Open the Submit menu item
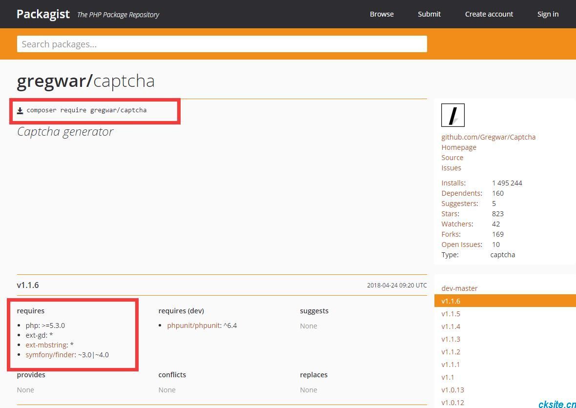The height and width of the screenshot is (408, 576). 429,14
